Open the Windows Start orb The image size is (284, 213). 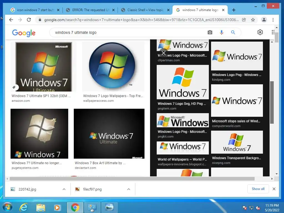point(7,207)
